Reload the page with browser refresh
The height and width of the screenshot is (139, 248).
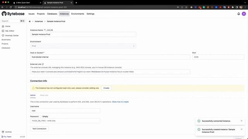(x=10, y=7)
